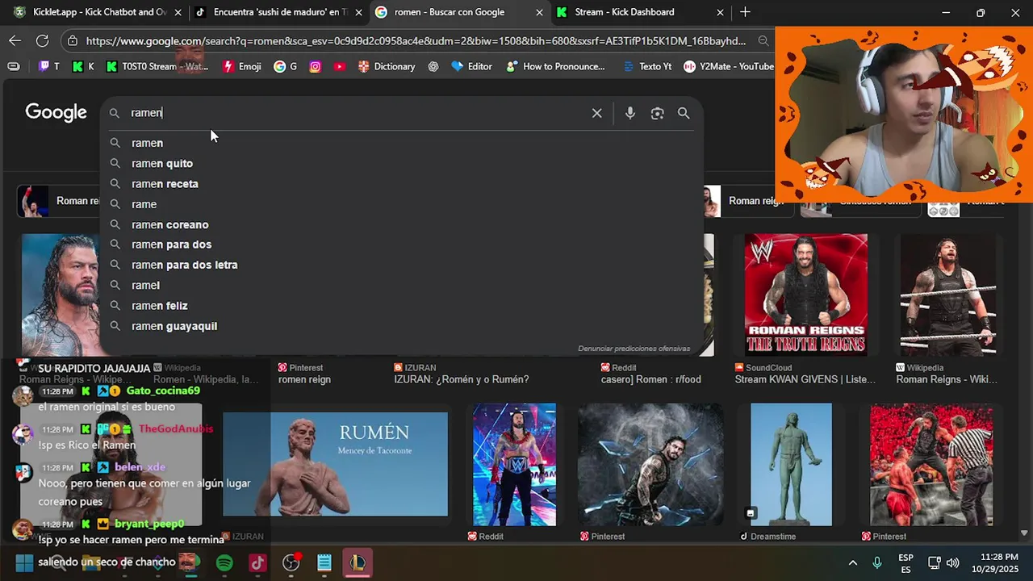
Task: Open the 'Roman Reigns The Truth Reigns' image
Action: (805, 295)
